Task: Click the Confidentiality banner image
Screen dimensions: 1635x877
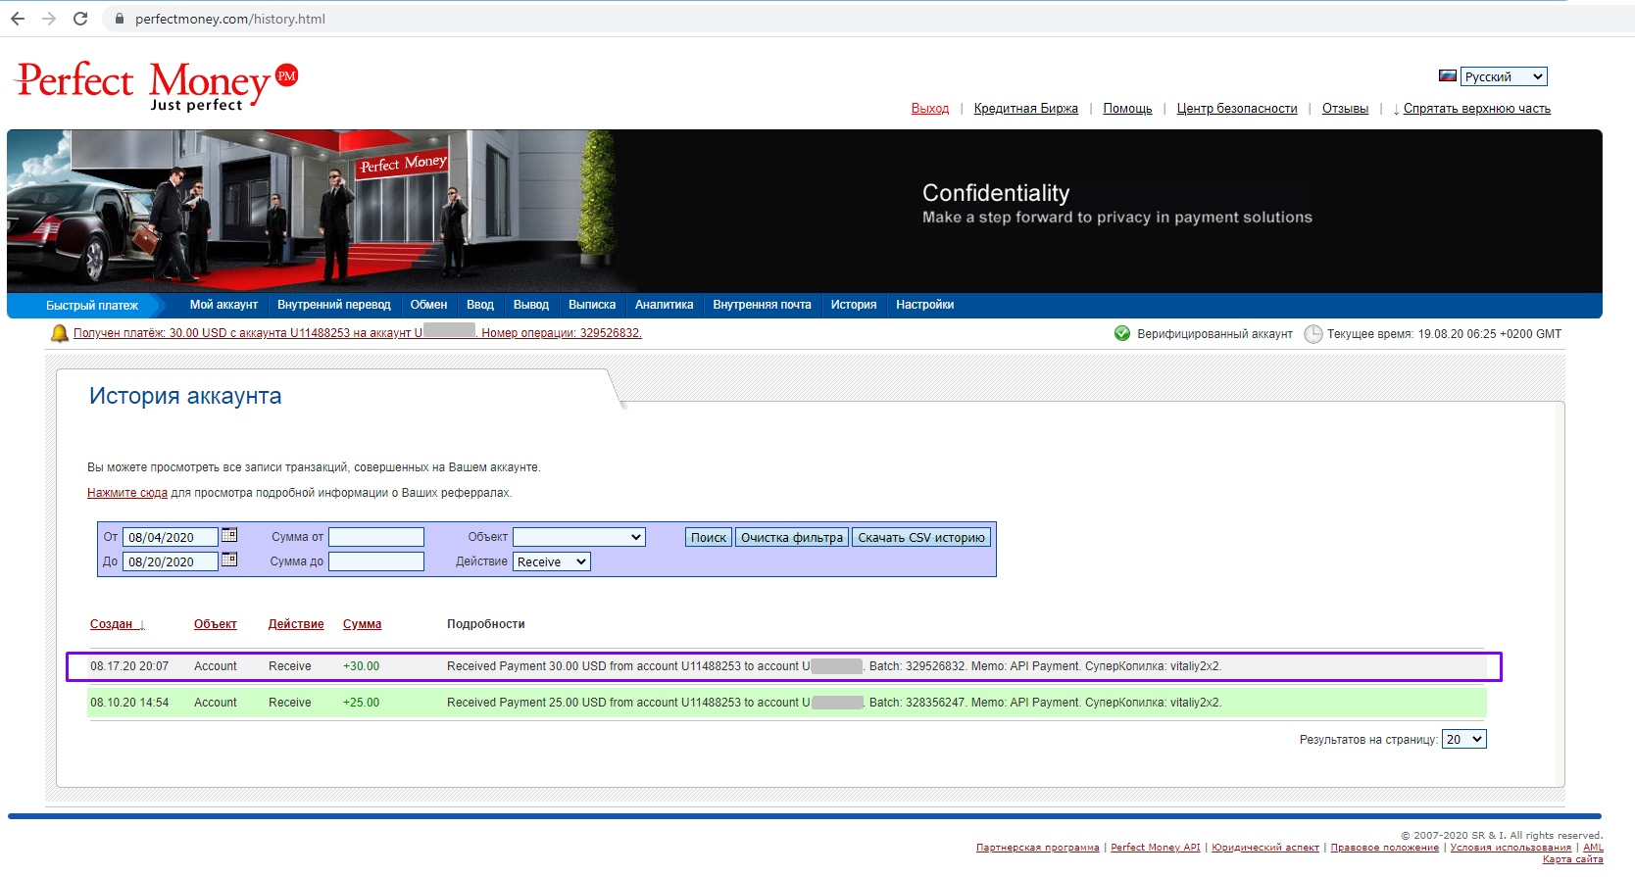Action: click(804, 211)
